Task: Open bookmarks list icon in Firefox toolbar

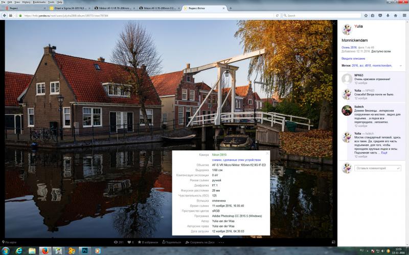Action: (x=373, y=16)
